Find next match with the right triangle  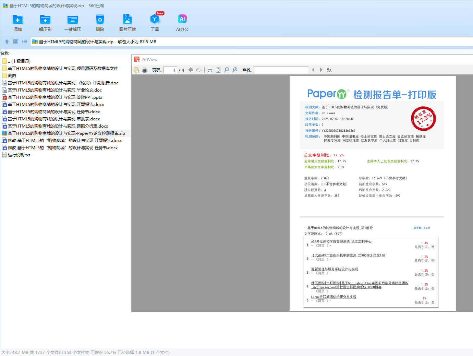pos(321,70)
